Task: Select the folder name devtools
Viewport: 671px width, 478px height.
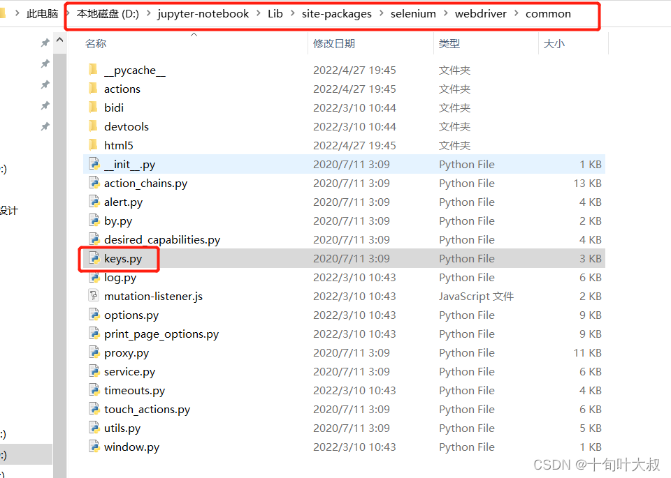Action: (127, 126)
